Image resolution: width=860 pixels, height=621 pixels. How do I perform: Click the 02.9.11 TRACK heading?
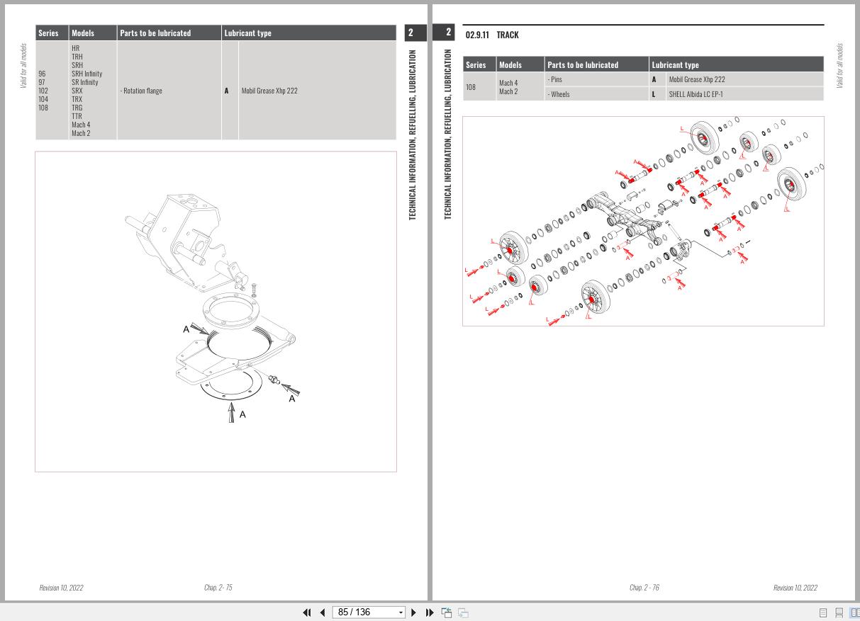492,35
